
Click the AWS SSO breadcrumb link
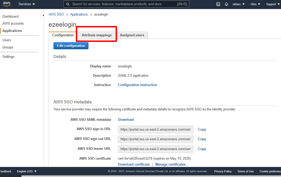coord(56,14)
